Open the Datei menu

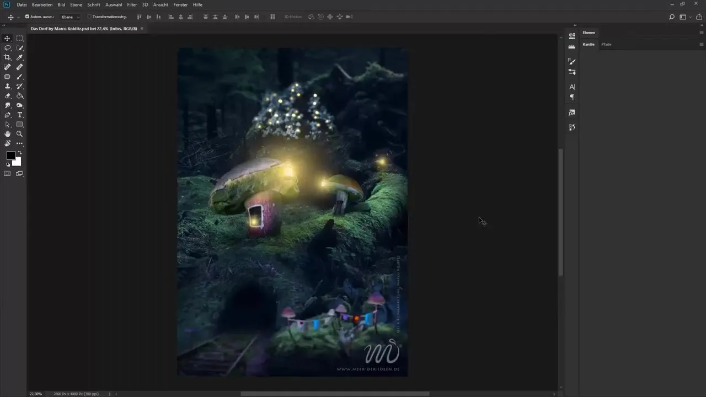(22, 4)
